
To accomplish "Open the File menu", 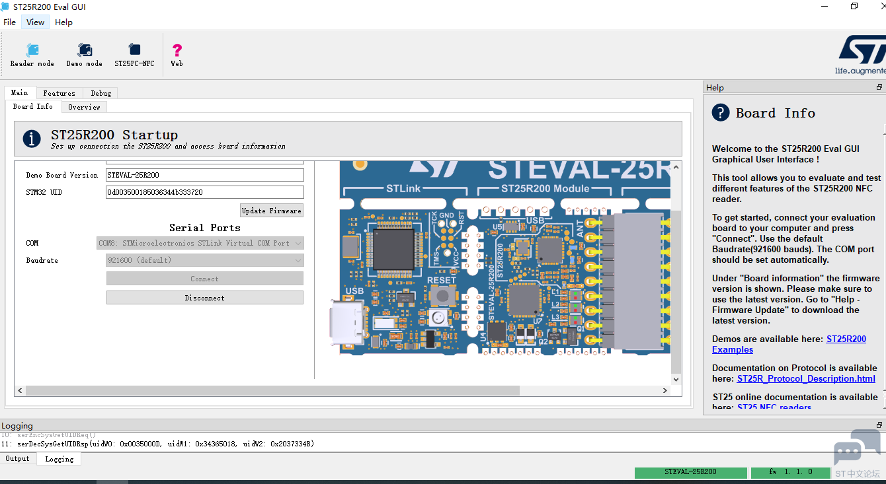I will (x=9, y=22).
